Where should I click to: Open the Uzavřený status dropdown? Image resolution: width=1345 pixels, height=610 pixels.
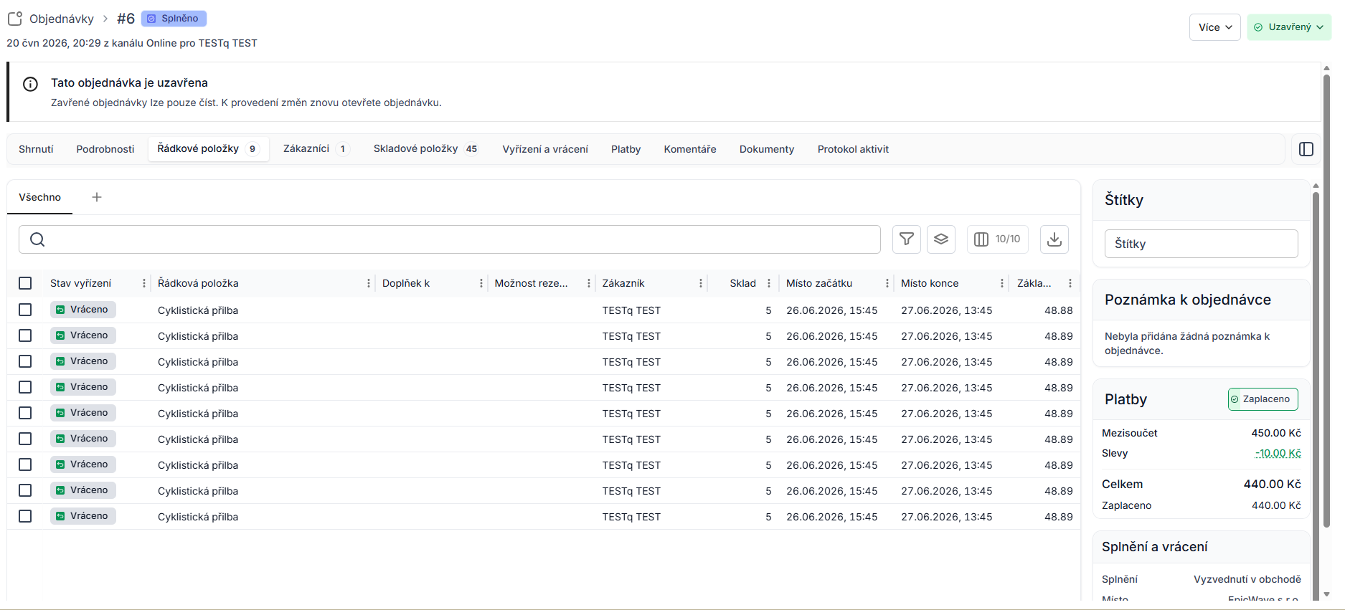point(1288,27)
